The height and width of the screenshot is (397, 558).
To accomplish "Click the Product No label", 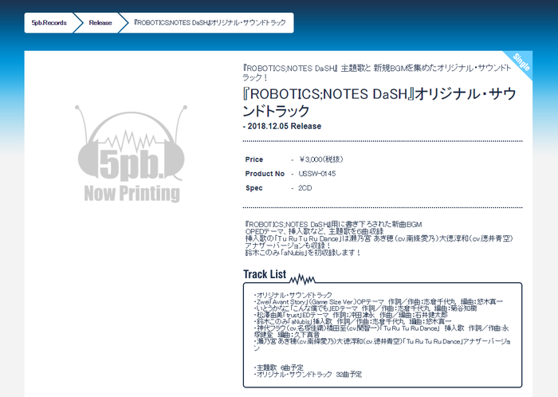I will (x=265, y=173).
